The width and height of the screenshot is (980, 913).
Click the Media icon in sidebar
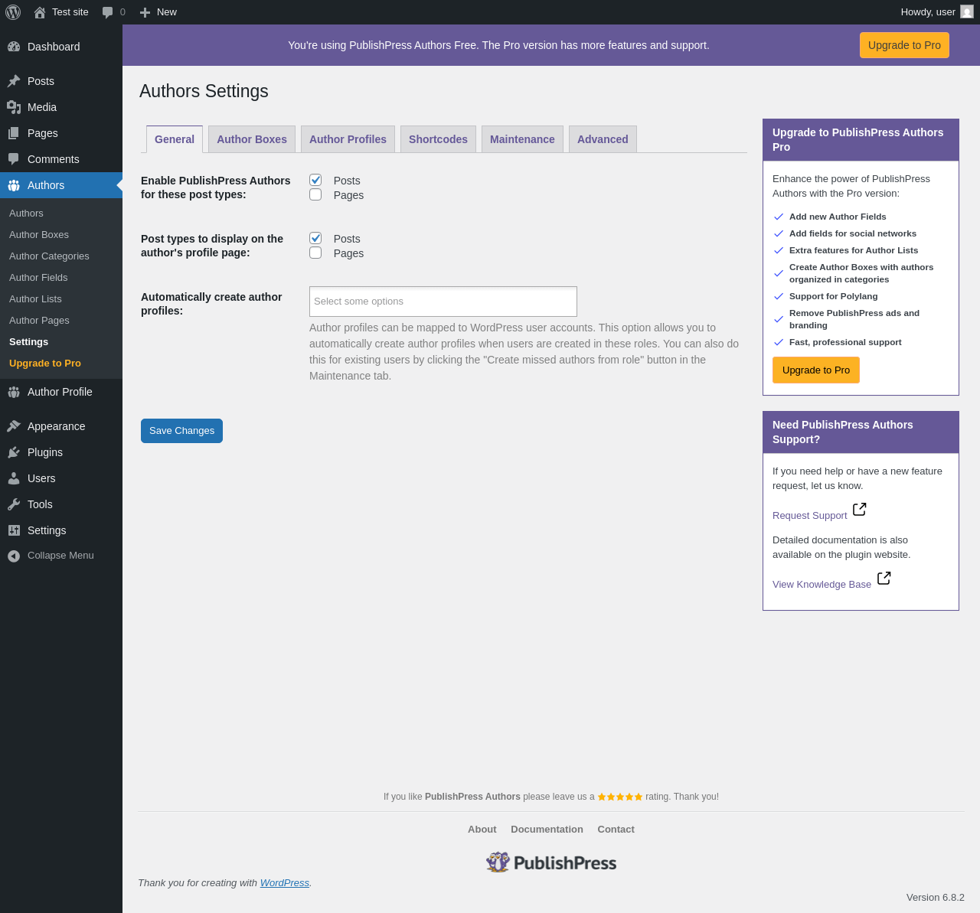[14, 107]
